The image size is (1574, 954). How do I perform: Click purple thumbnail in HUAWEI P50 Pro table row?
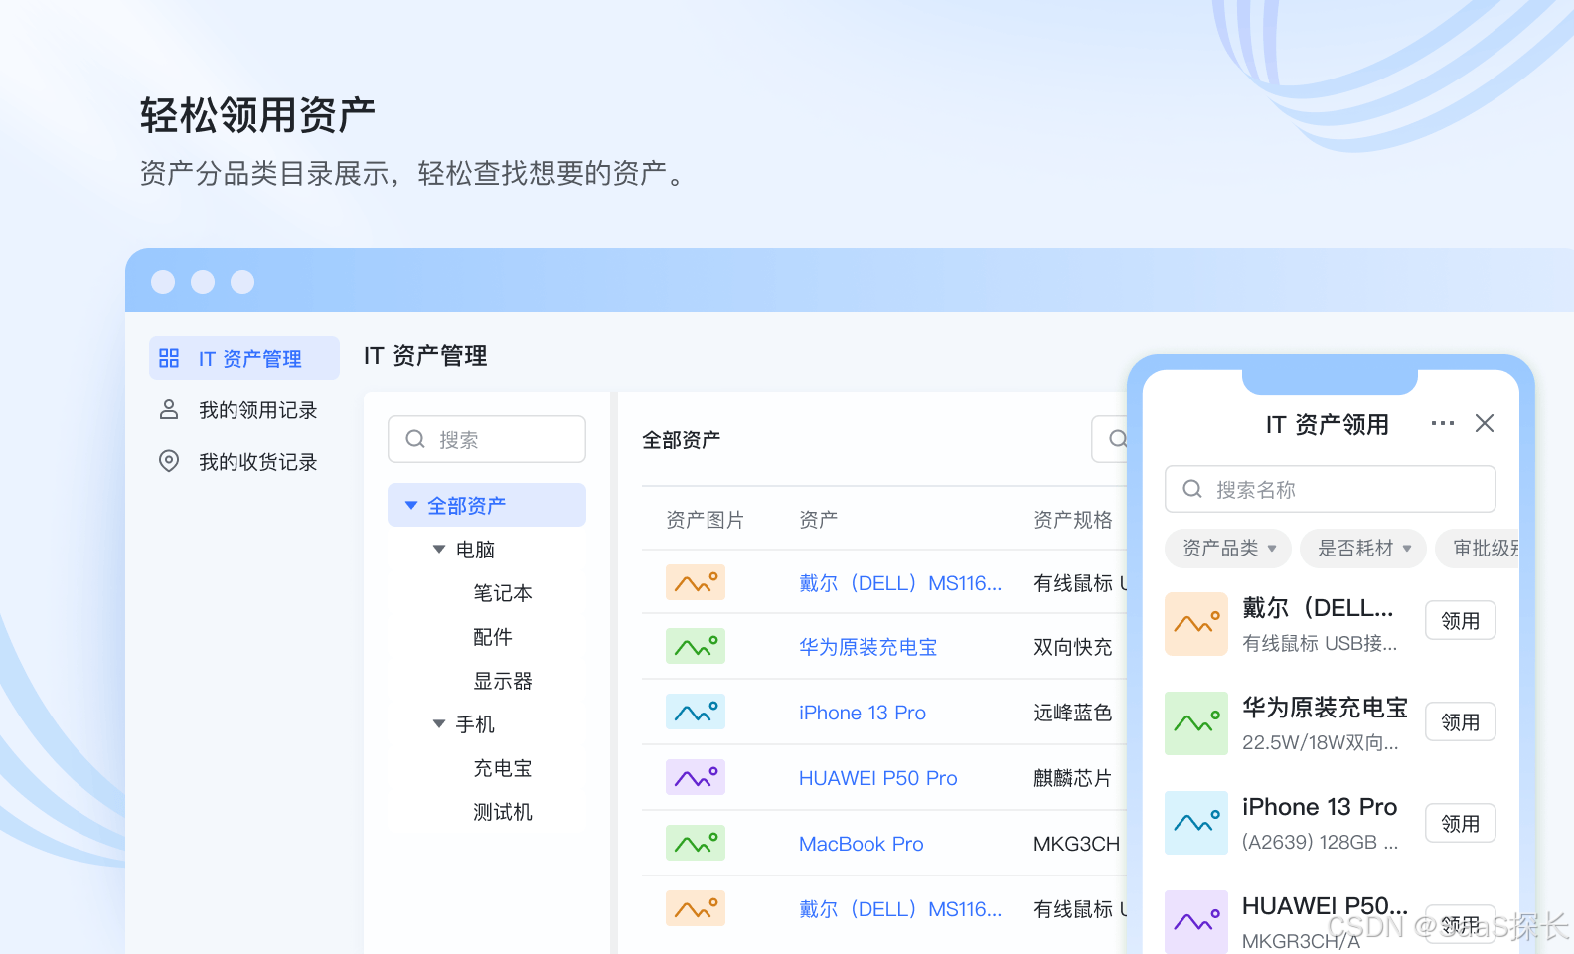[696, 777]
